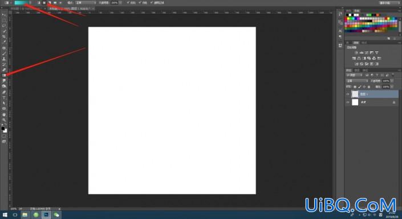Select the Spot Healing Brush tool

click(x=4, y=48)
